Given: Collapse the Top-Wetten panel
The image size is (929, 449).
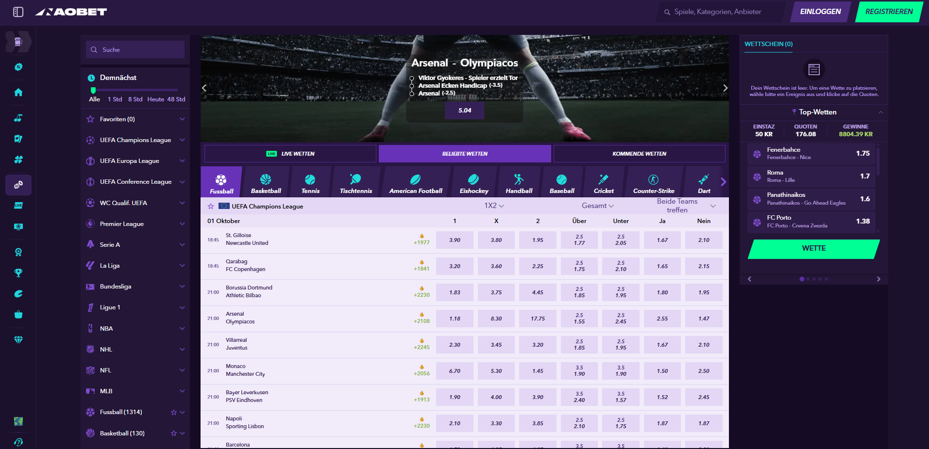Looking at the screenshot, I should (x=880, y=112).
